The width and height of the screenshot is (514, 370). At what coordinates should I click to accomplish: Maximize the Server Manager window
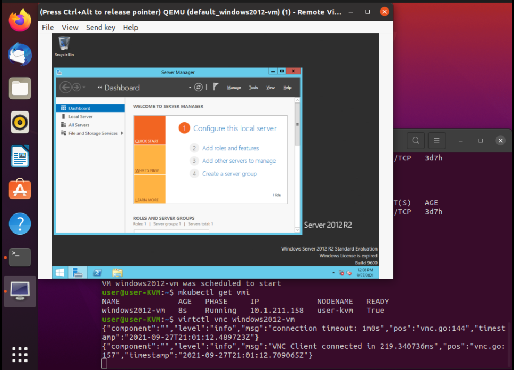click(281, 71)
